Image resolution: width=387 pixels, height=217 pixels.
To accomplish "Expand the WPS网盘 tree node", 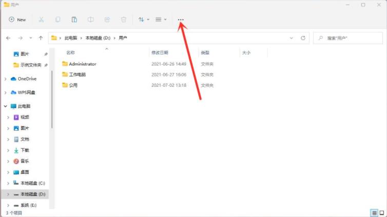I will (x=6, y=93).
